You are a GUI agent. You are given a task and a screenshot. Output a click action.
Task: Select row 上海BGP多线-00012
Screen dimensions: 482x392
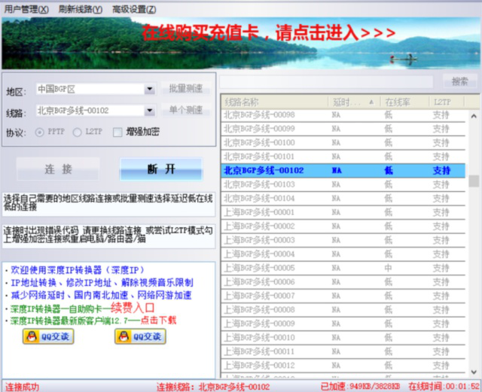pyautogui.click(x=343, y=366)
